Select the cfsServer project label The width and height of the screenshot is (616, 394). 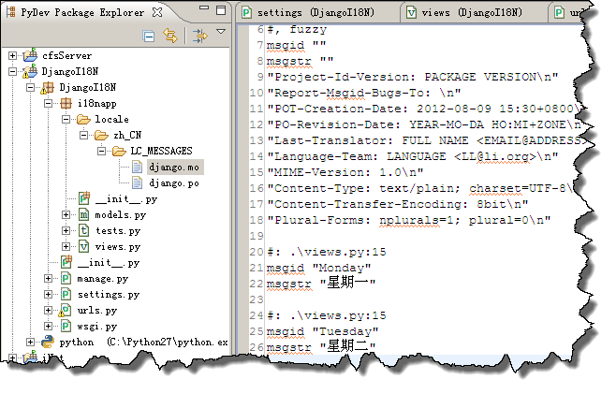pyautogui.click(x=66, y=56)
